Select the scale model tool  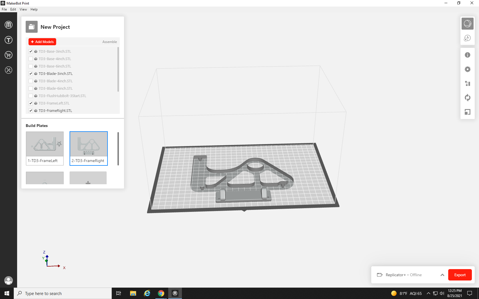tap(468, 112)
